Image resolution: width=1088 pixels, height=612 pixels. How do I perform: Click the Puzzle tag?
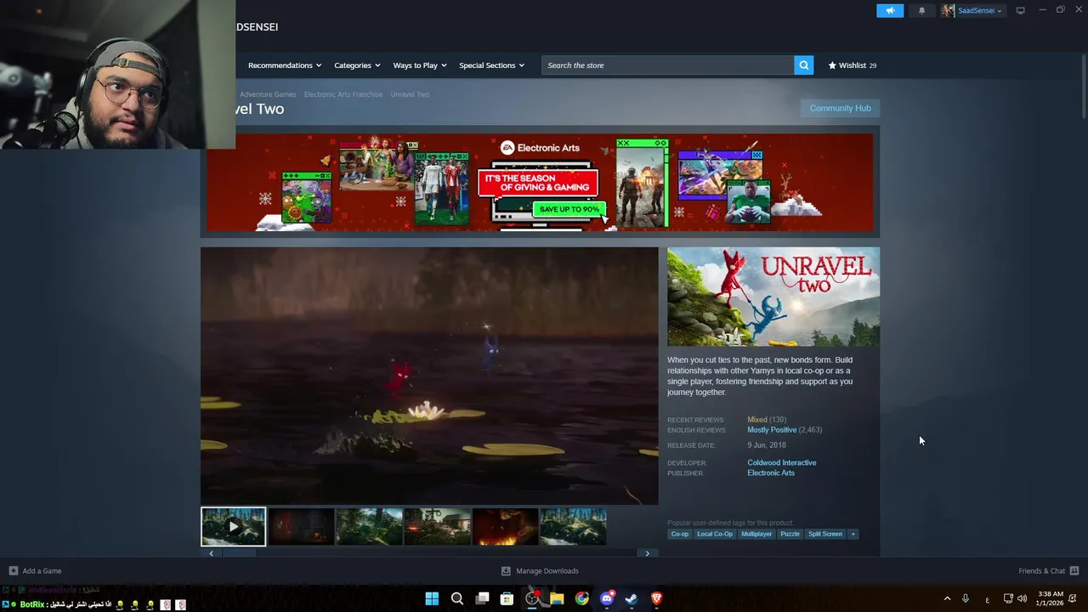[x=790, y=534]
